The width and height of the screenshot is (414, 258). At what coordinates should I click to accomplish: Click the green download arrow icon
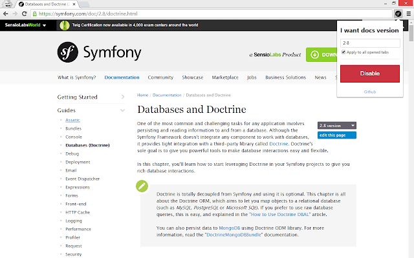pyautogui.click(x=314, y=55)
